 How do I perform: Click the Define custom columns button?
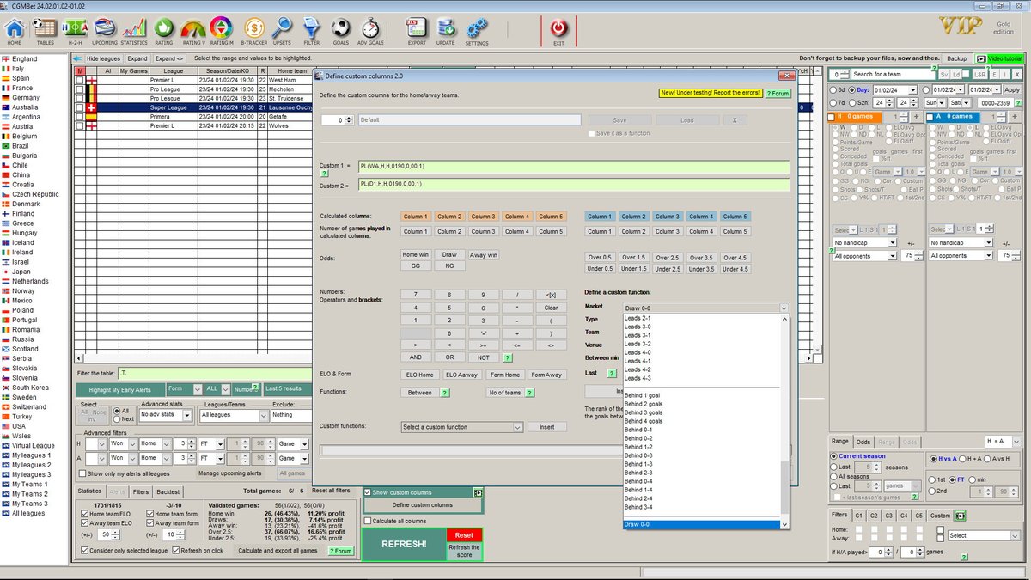(422, 504)
